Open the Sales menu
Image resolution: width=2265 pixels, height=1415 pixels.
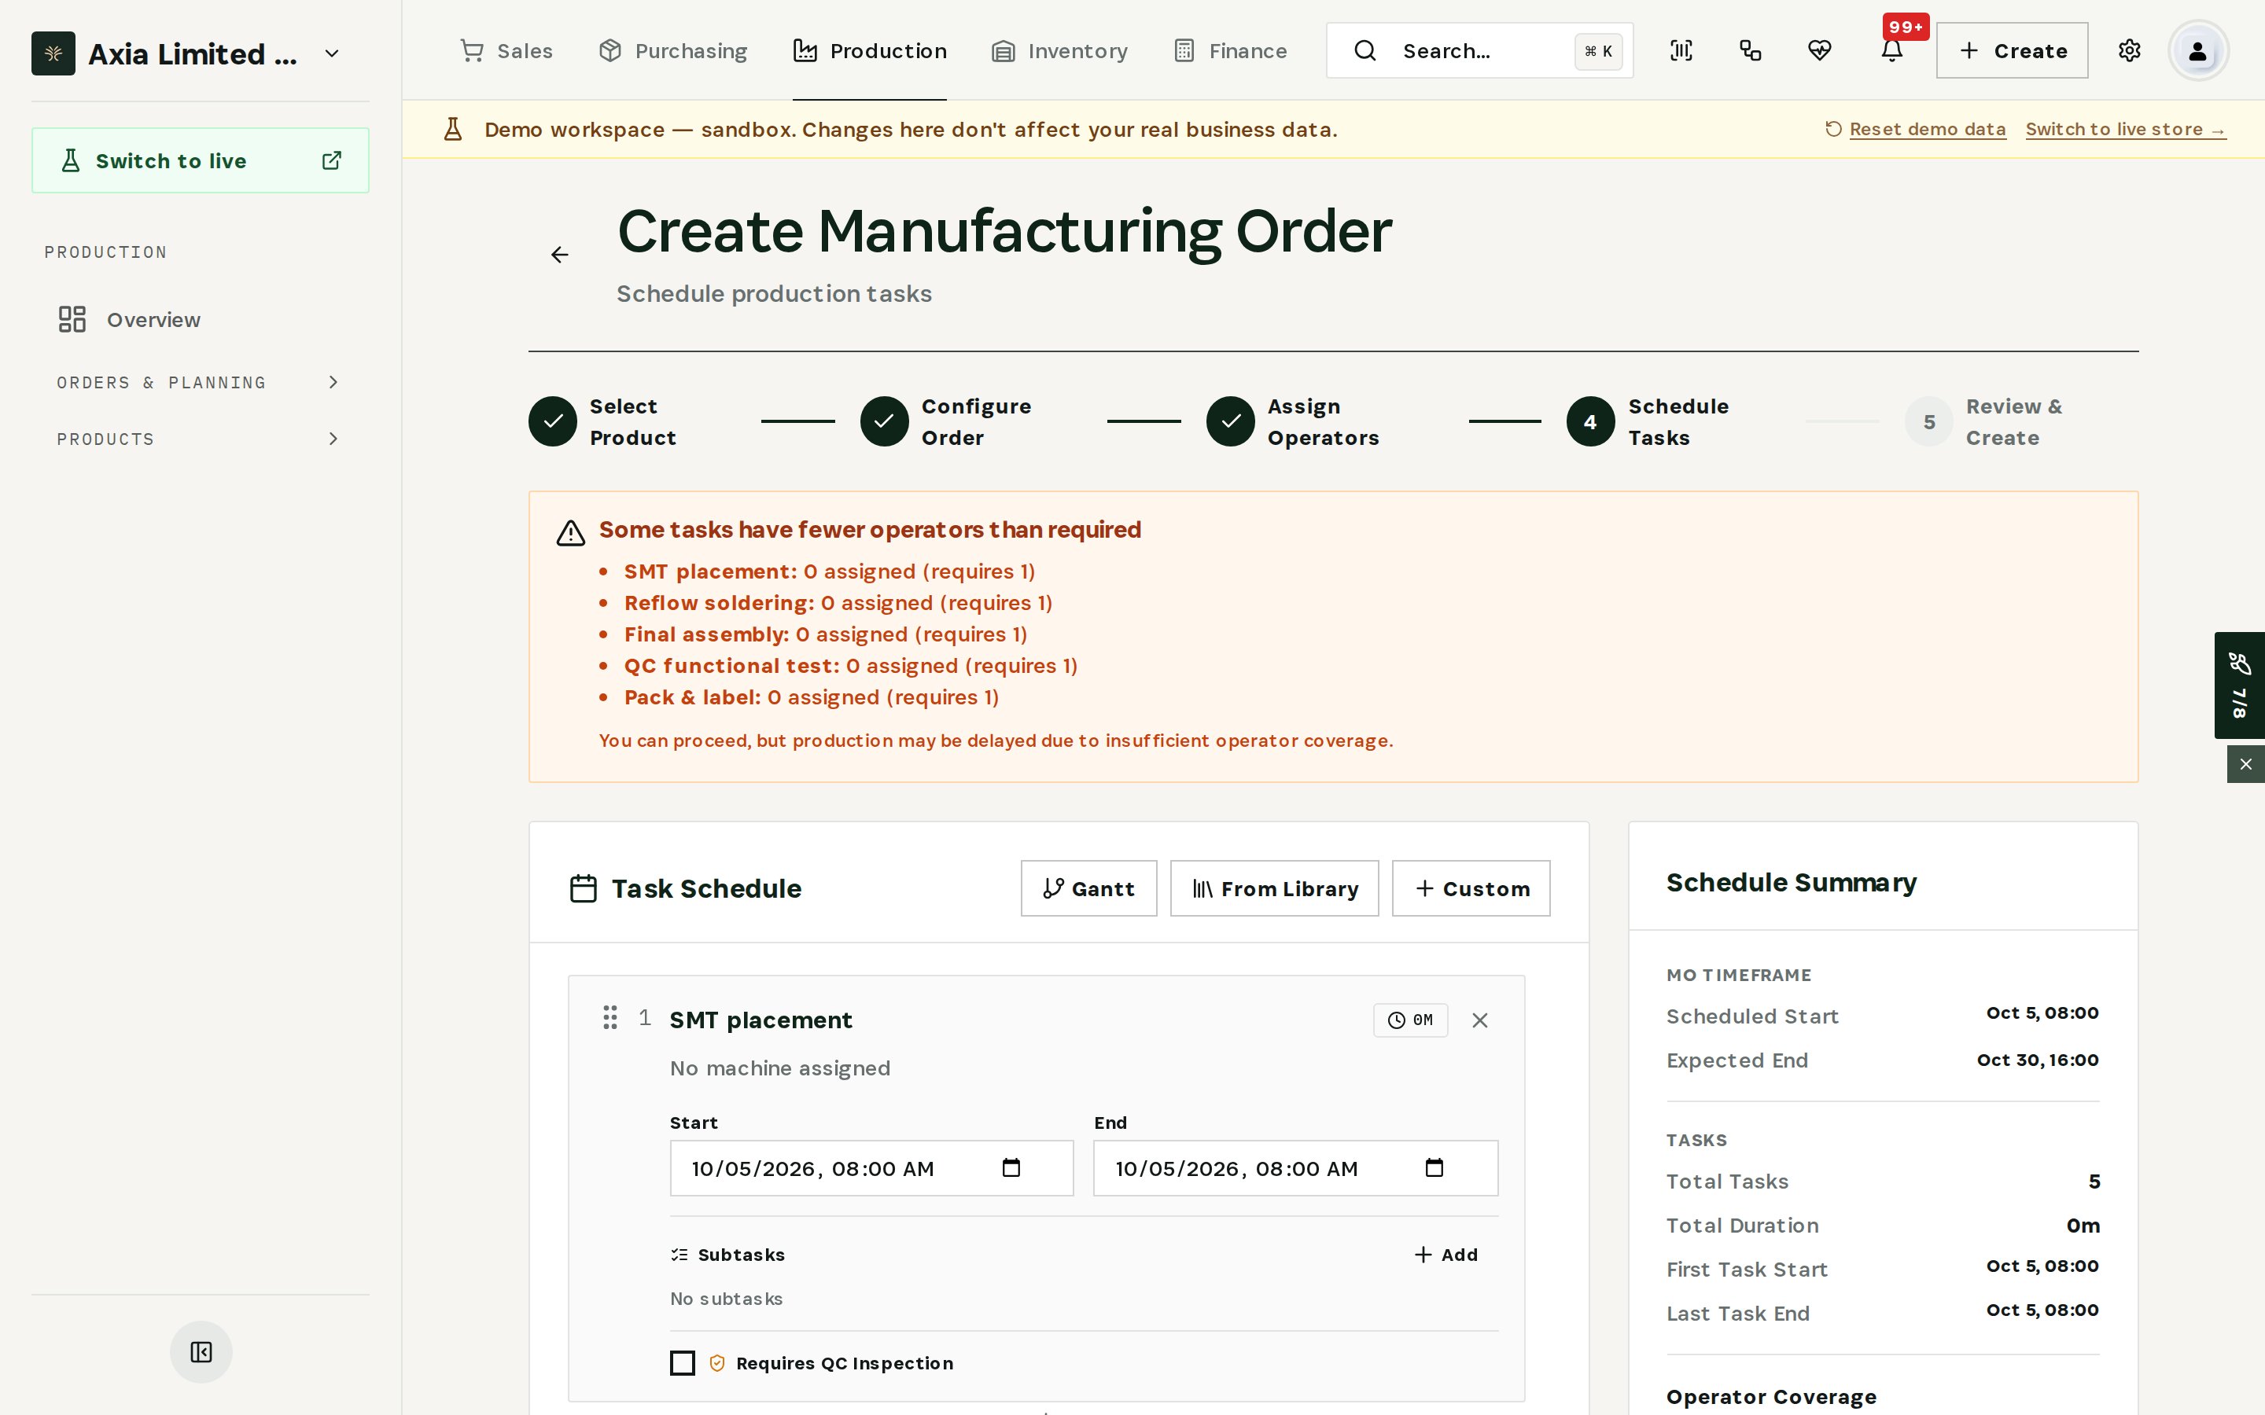pyautogui.click(x=506, y=50)
